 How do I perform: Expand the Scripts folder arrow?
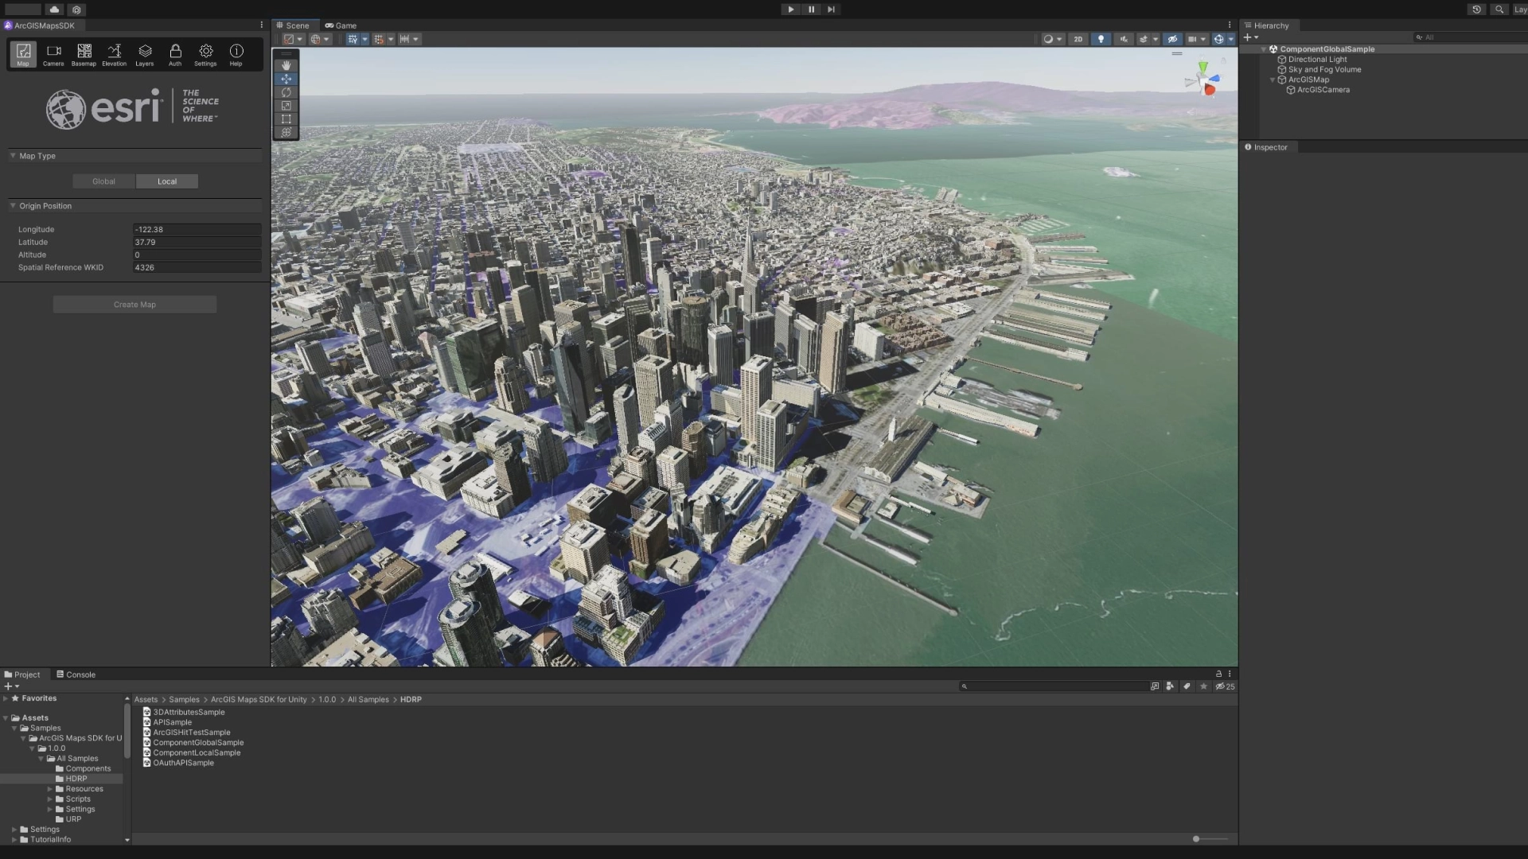click(x=50, y=799)
